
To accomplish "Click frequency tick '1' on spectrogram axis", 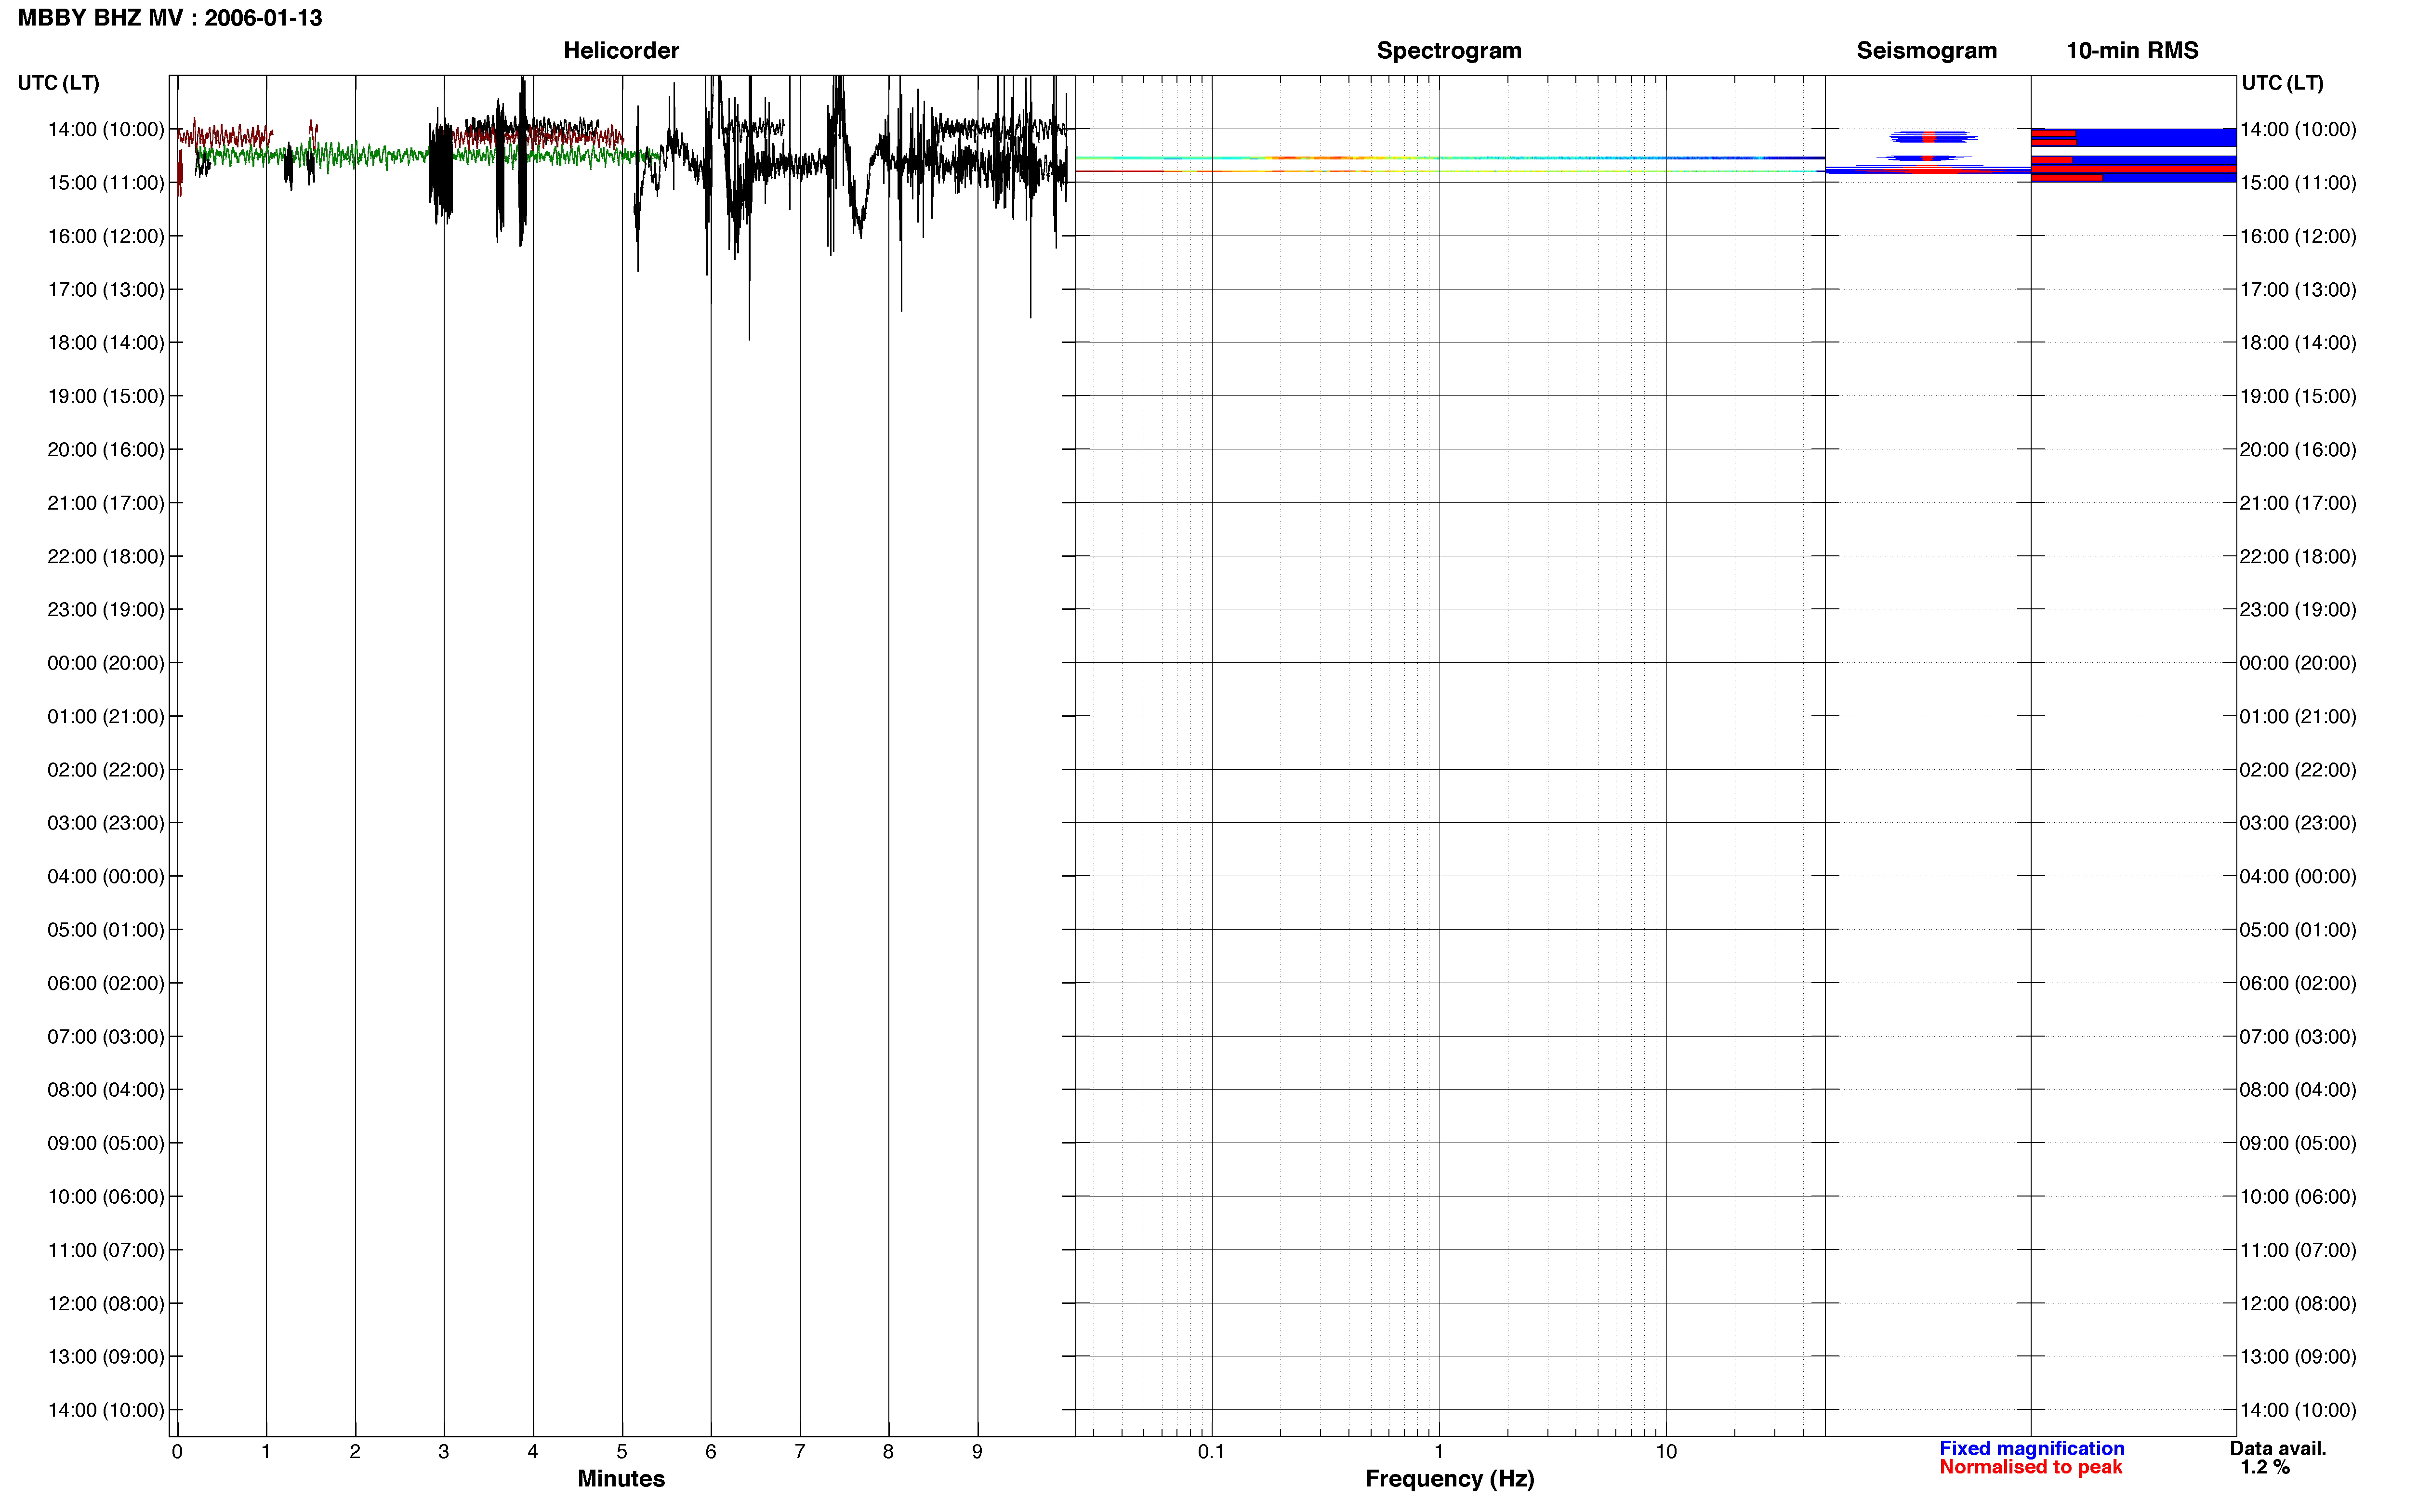I will point(1439,1452).
